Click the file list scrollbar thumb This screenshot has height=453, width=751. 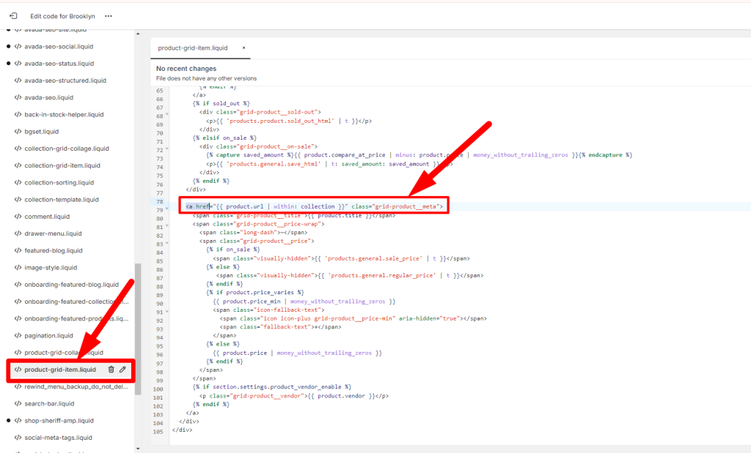pyautogui.click(x=138, y=329)
